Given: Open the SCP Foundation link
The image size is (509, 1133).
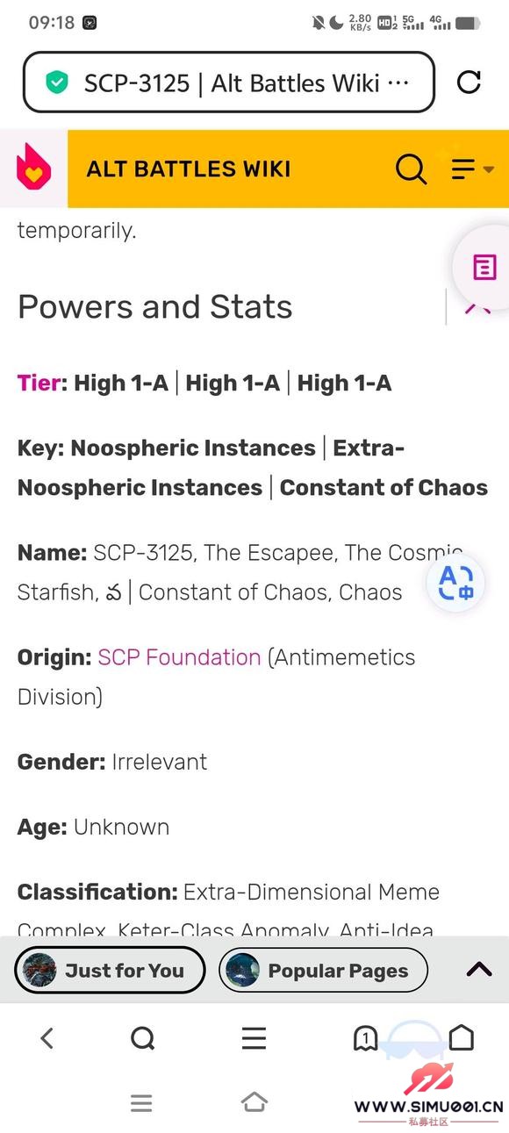Looking at the screenshot, I should point(179,657).
